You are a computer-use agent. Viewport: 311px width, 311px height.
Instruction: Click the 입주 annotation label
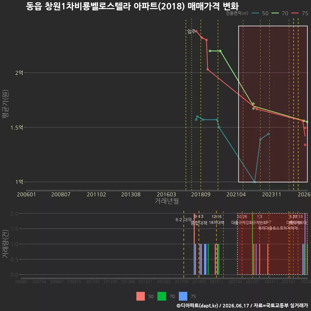coord(191,31)
